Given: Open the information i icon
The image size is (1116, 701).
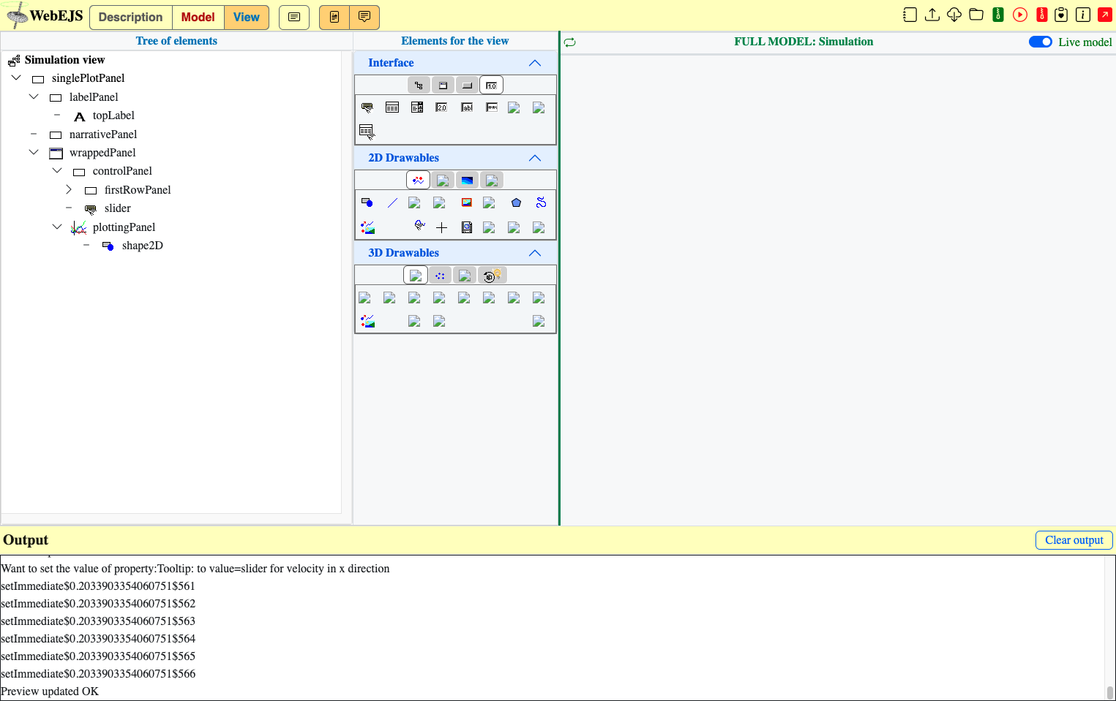Looking at the screenshot, I should pos(1083,15).
